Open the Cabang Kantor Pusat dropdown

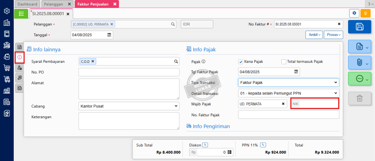coord(129,106)
